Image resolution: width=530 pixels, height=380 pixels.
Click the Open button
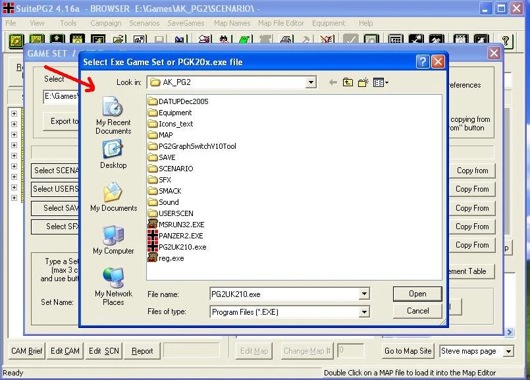tap(417, 294)
